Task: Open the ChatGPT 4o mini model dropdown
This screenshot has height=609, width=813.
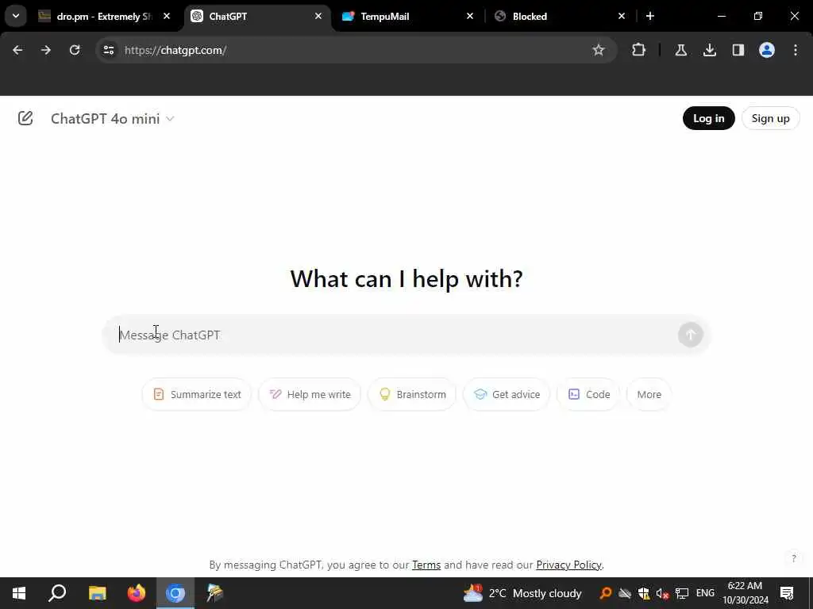Action: (x=113, y=119)
